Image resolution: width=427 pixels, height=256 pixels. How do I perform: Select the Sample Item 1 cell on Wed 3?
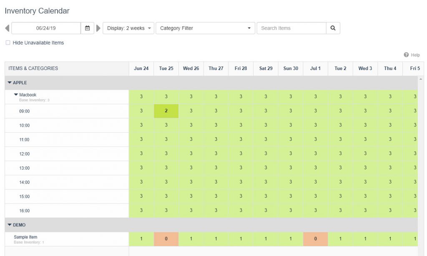[365, 239]
